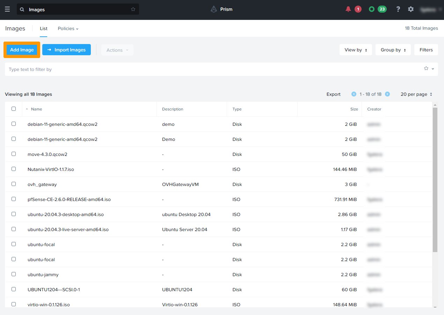This screenshot has width=444, height=315.
Task: Click the red alerts bell icon
Action: (348, 9)
